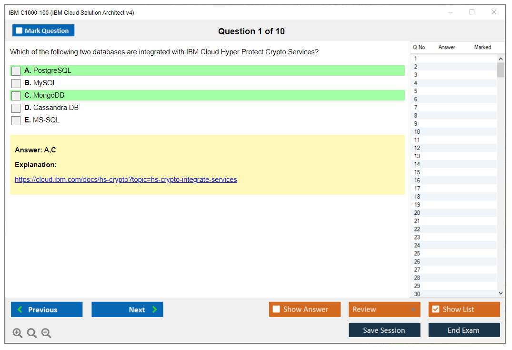Check option B MySQL
The height and width of the screenshot is (350, 512).
click(x=16, y=83)
